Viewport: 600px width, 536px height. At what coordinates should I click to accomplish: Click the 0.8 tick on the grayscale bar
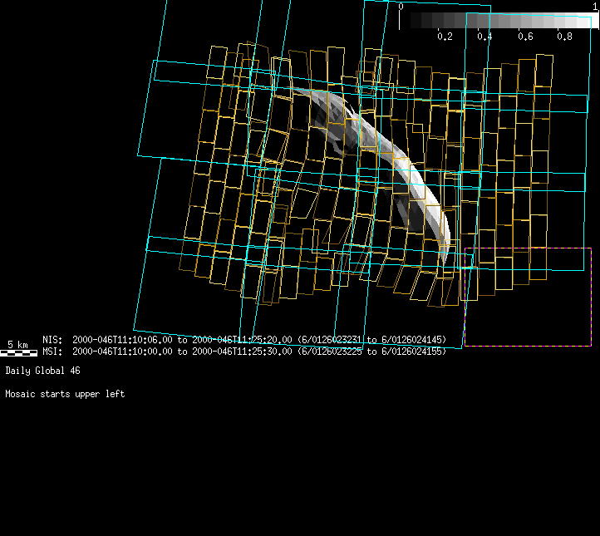[565, 37]
